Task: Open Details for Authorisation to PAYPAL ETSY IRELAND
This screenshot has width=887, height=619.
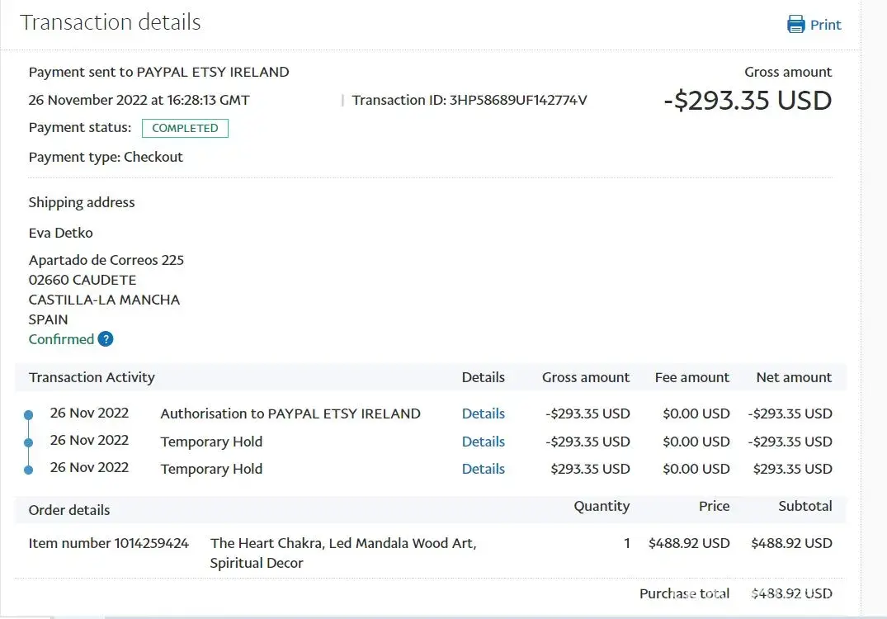Action: coord(484,413)
